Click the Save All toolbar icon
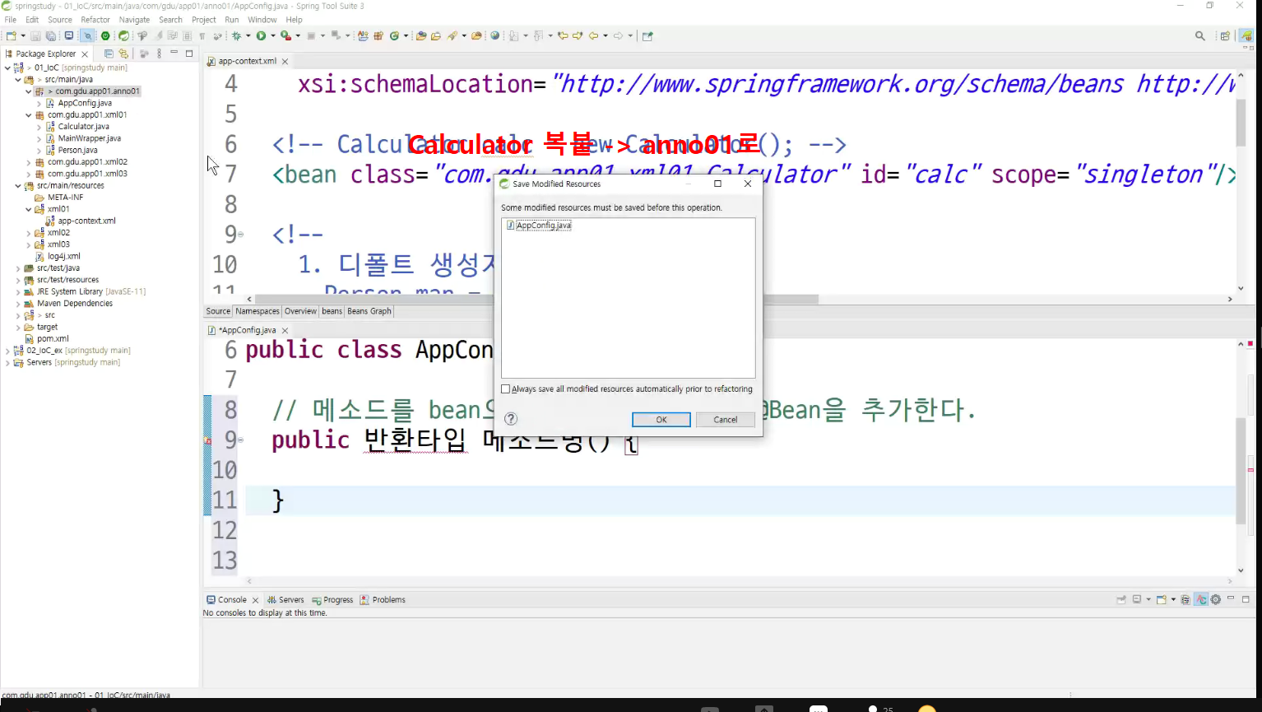Screen dimensions: 1262x712 [51, 36]
